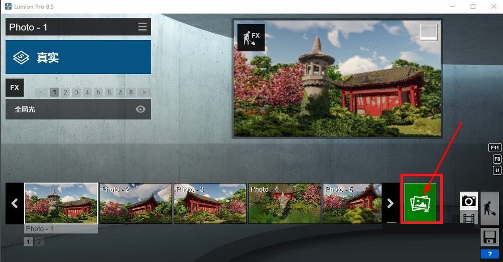
Task: Select the Photo - 3 thumbnail
Action: click(x=210, y=203)
